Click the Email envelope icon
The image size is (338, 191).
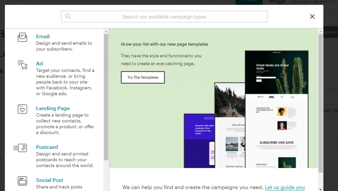point(22,37)
